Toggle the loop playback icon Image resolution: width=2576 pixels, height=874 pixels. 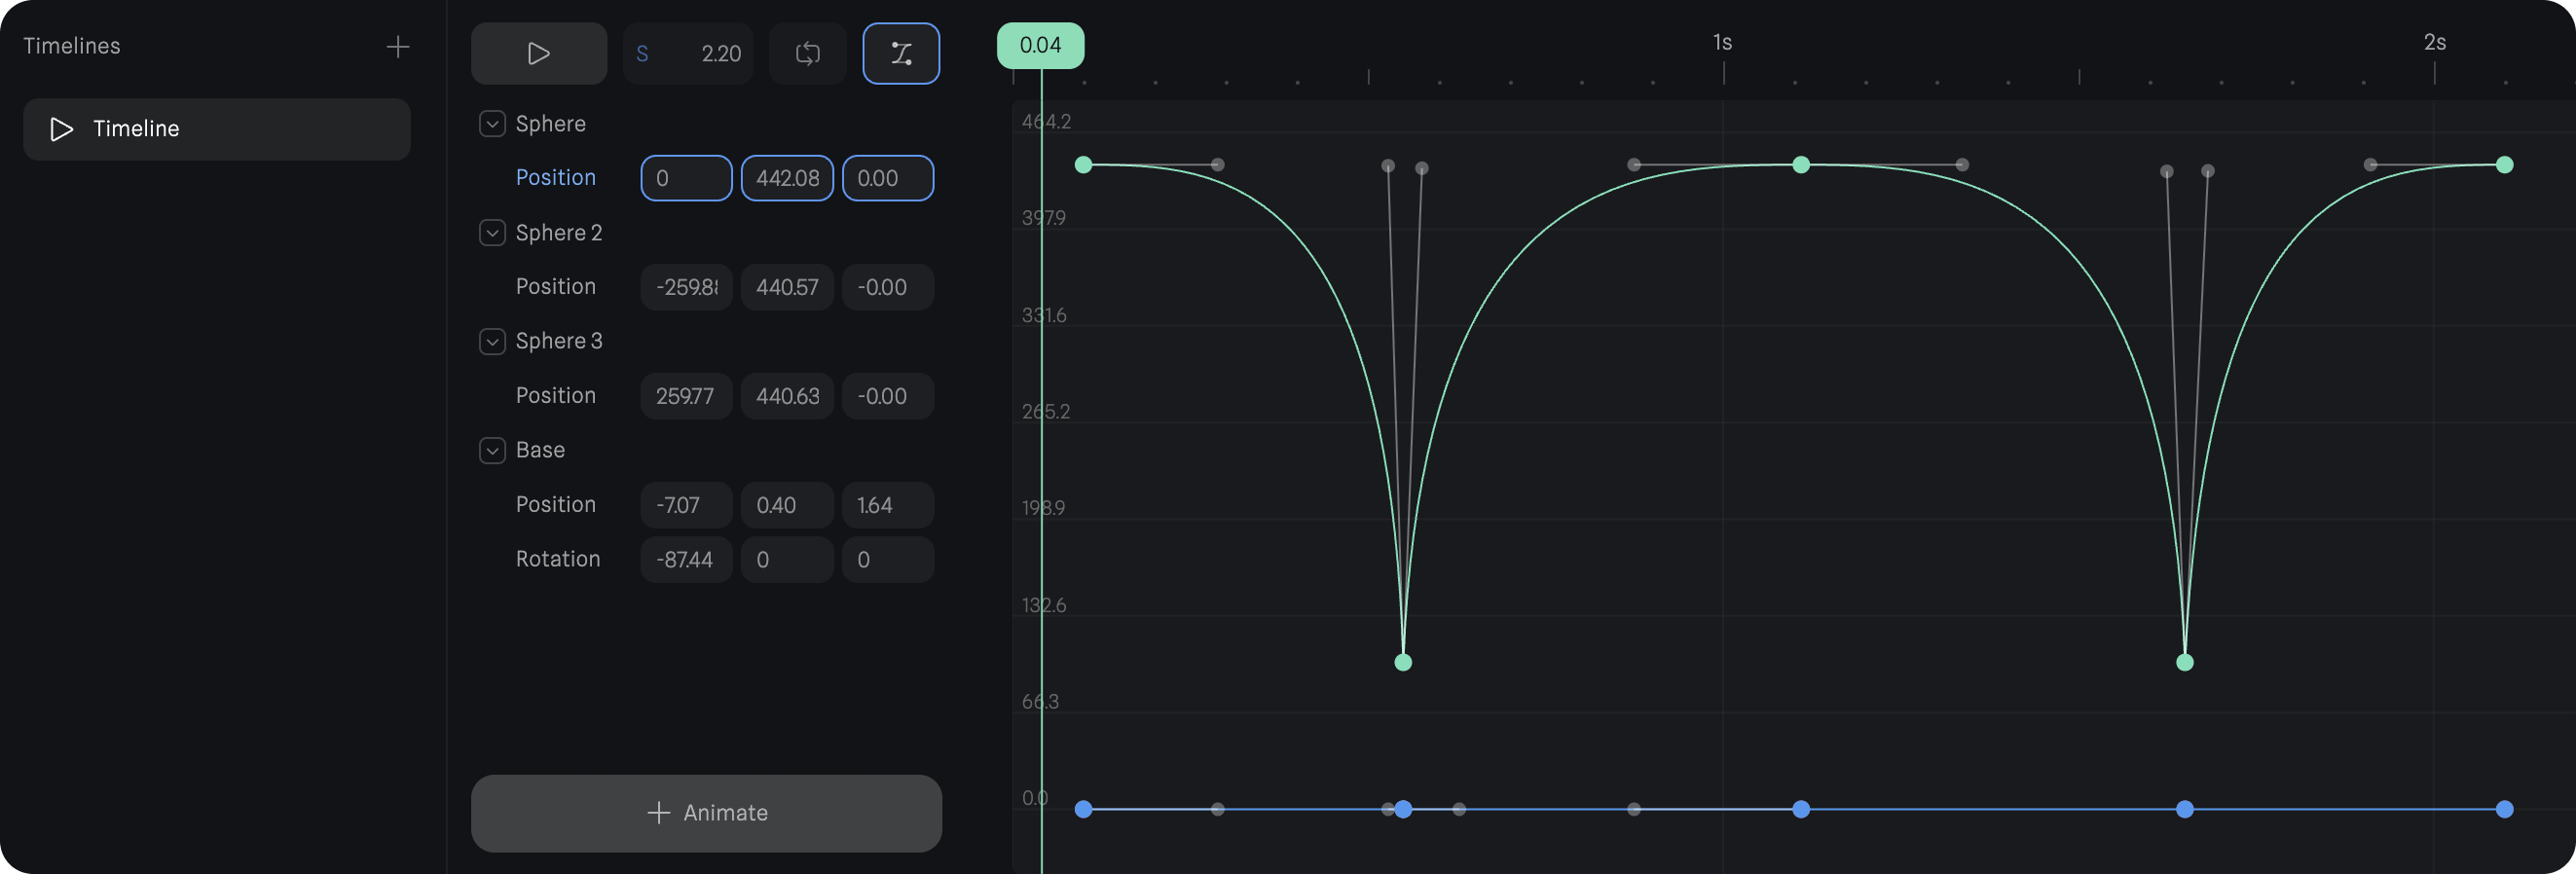click(807, 54)
